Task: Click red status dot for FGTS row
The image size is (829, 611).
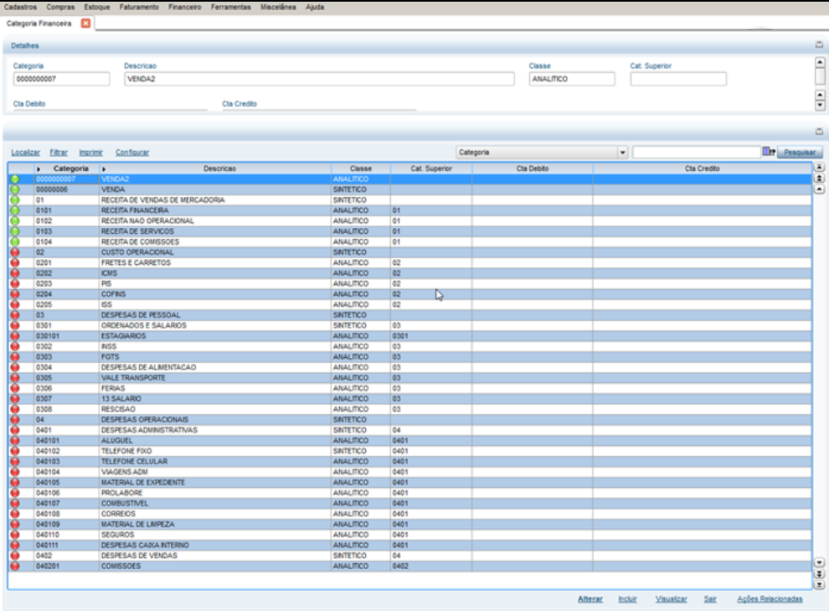Action: [x=15, y=357]
